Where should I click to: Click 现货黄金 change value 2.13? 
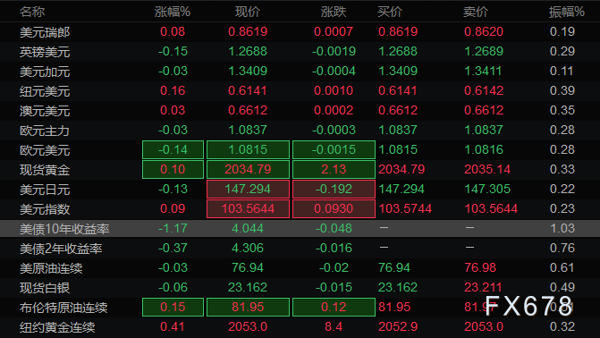(x=334, y=169)
